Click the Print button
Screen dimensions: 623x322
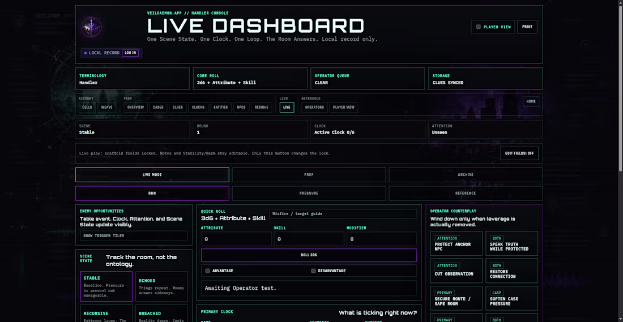coord(527,27)
